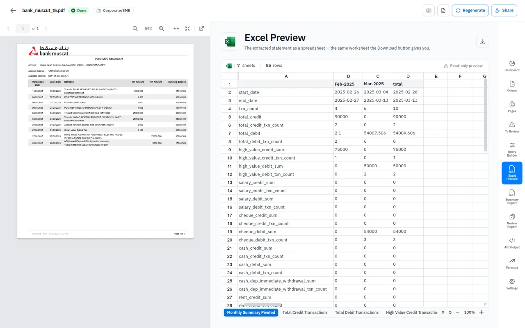Click the total_debit cell
The height and width of the screenshot is (328, 525).
tap(286, 133)
